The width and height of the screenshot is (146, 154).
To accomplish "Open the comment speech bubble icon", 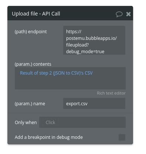I will [x=119, y=14].
